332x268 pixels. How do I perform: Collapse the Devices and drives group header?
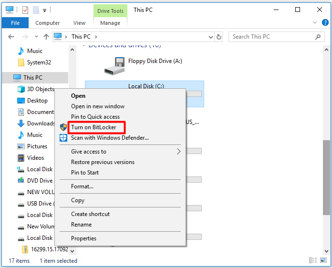pos(84,46)
